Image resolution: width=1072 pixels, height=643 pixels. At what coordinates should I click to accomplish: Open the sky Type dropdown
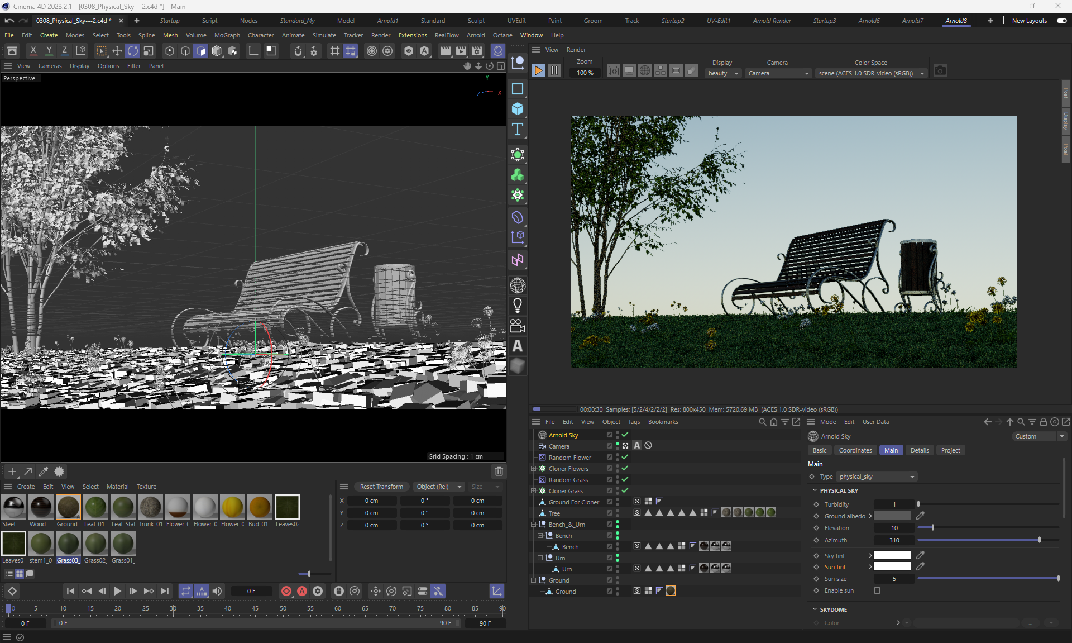[x=877, y=477]
